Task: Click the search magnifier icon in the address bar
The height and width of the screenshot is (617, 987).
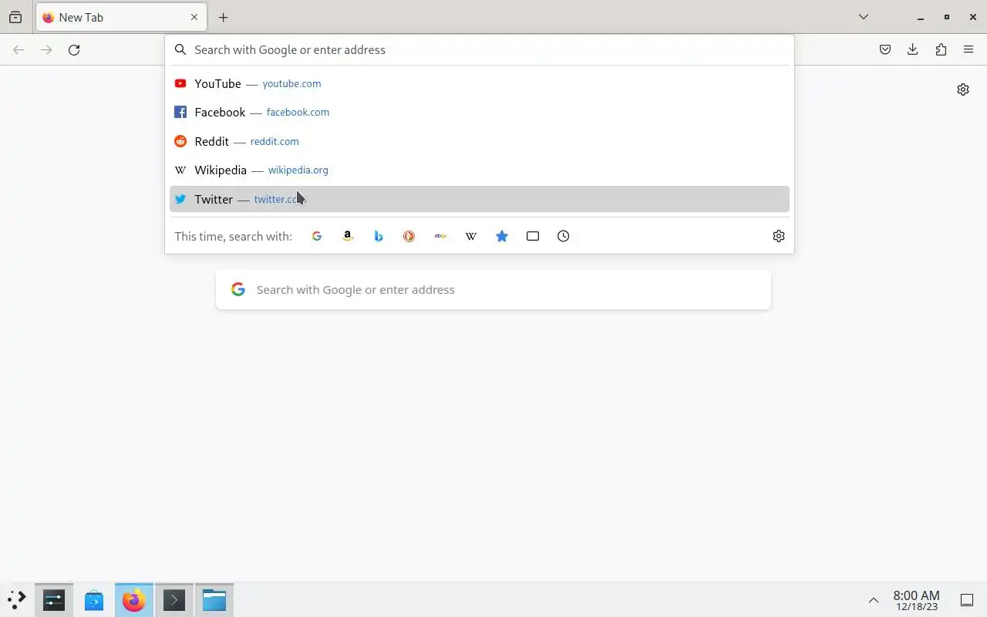Action: [180, 49]
